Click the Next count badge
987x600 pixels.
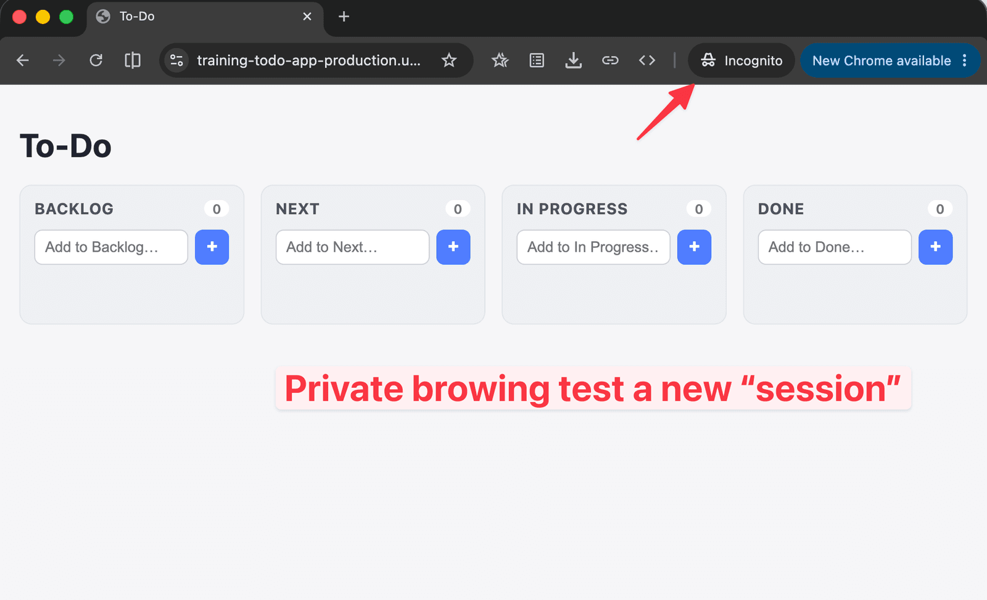458,209
